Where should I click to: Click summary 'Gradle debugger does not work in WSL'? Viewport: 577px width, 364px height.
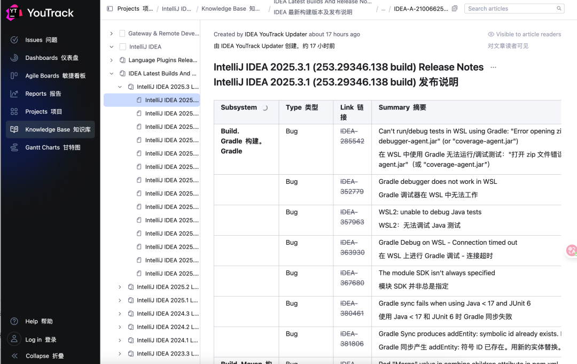438,181
